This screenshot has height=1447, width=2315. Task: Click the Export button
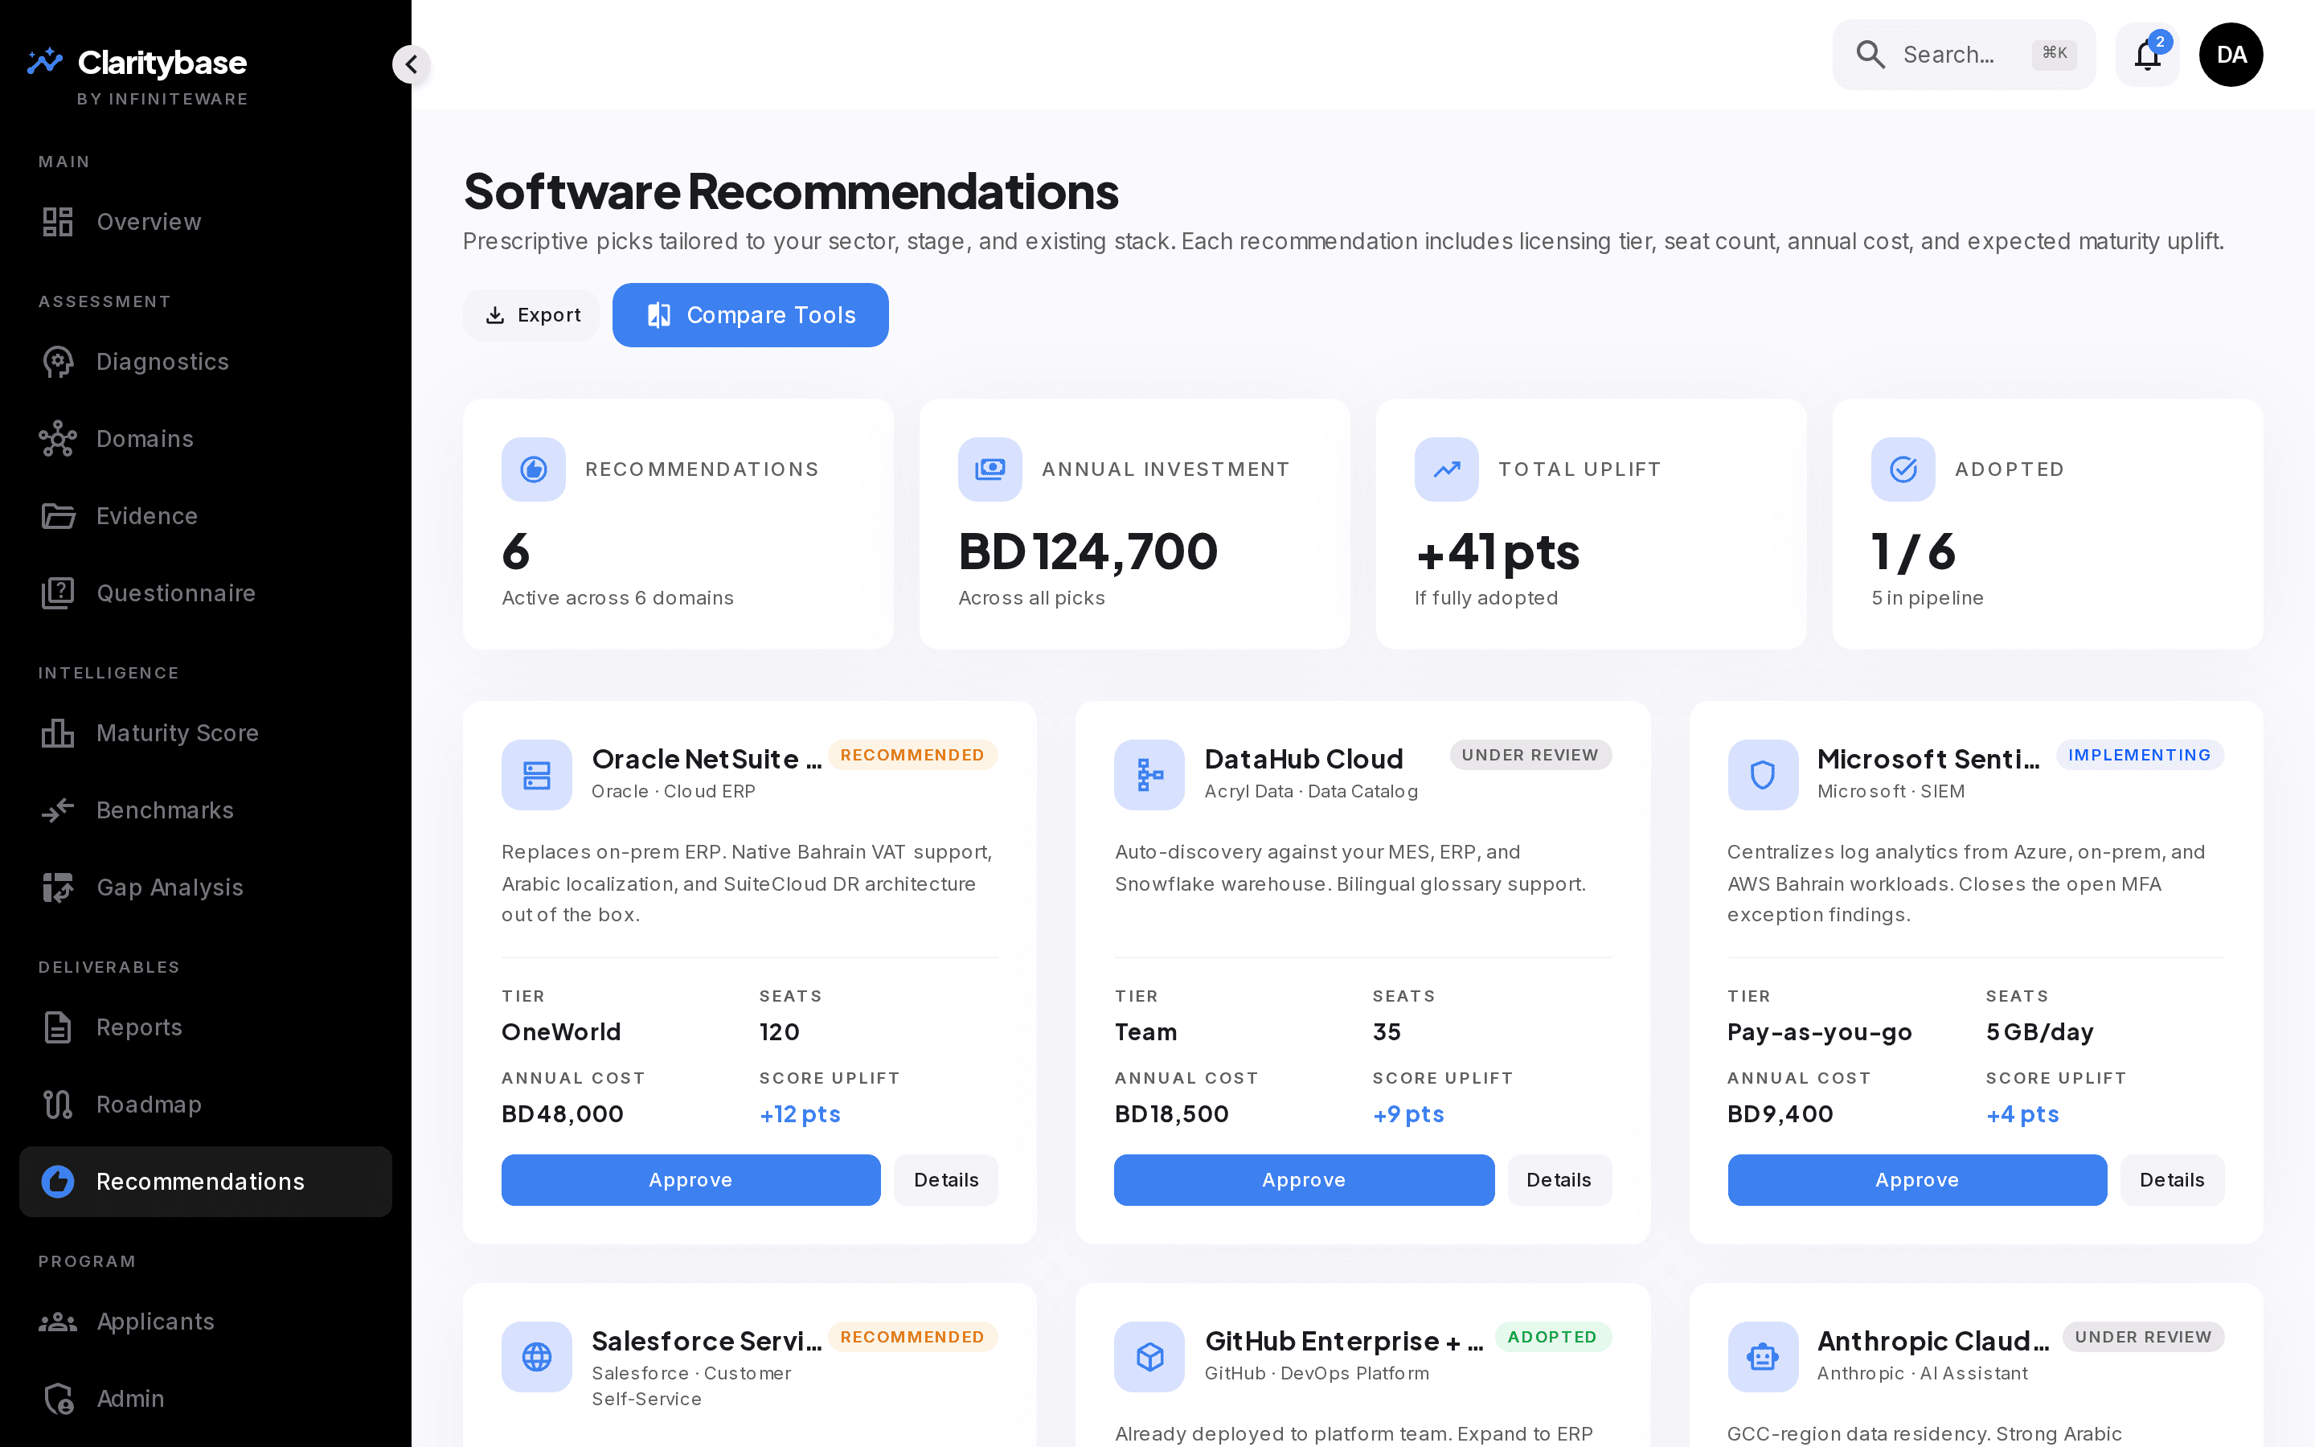[x=531, y=315]
